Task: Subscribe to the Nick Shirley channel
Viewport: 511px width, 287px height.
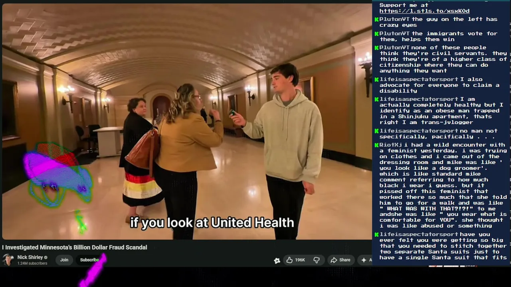Action: [89, 260]
